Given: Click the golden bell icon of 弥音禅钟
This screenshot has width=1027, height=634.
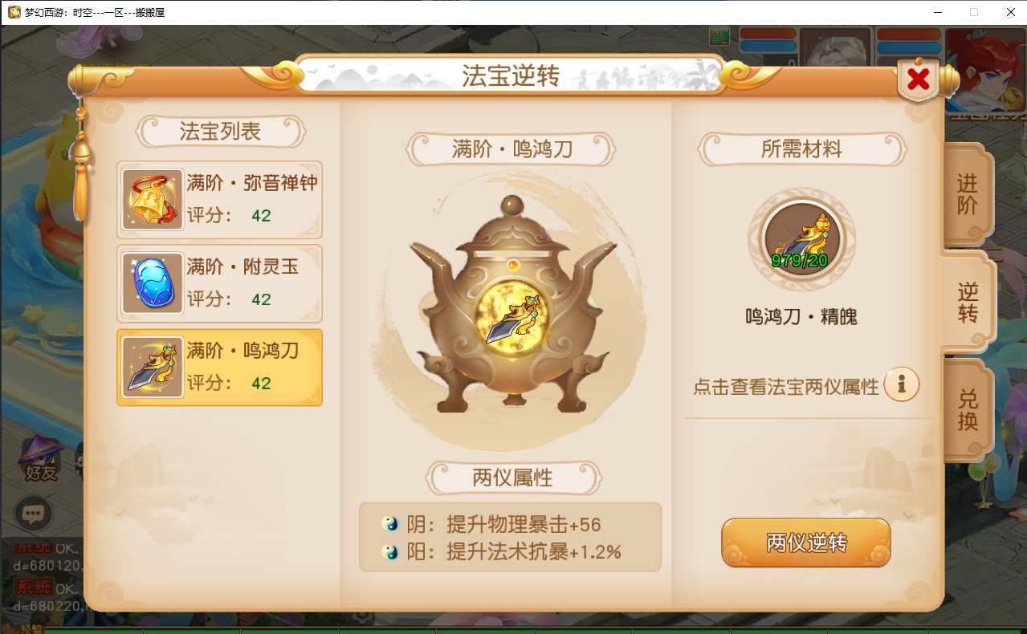Looking at the screenshot, I should point(153,200).
